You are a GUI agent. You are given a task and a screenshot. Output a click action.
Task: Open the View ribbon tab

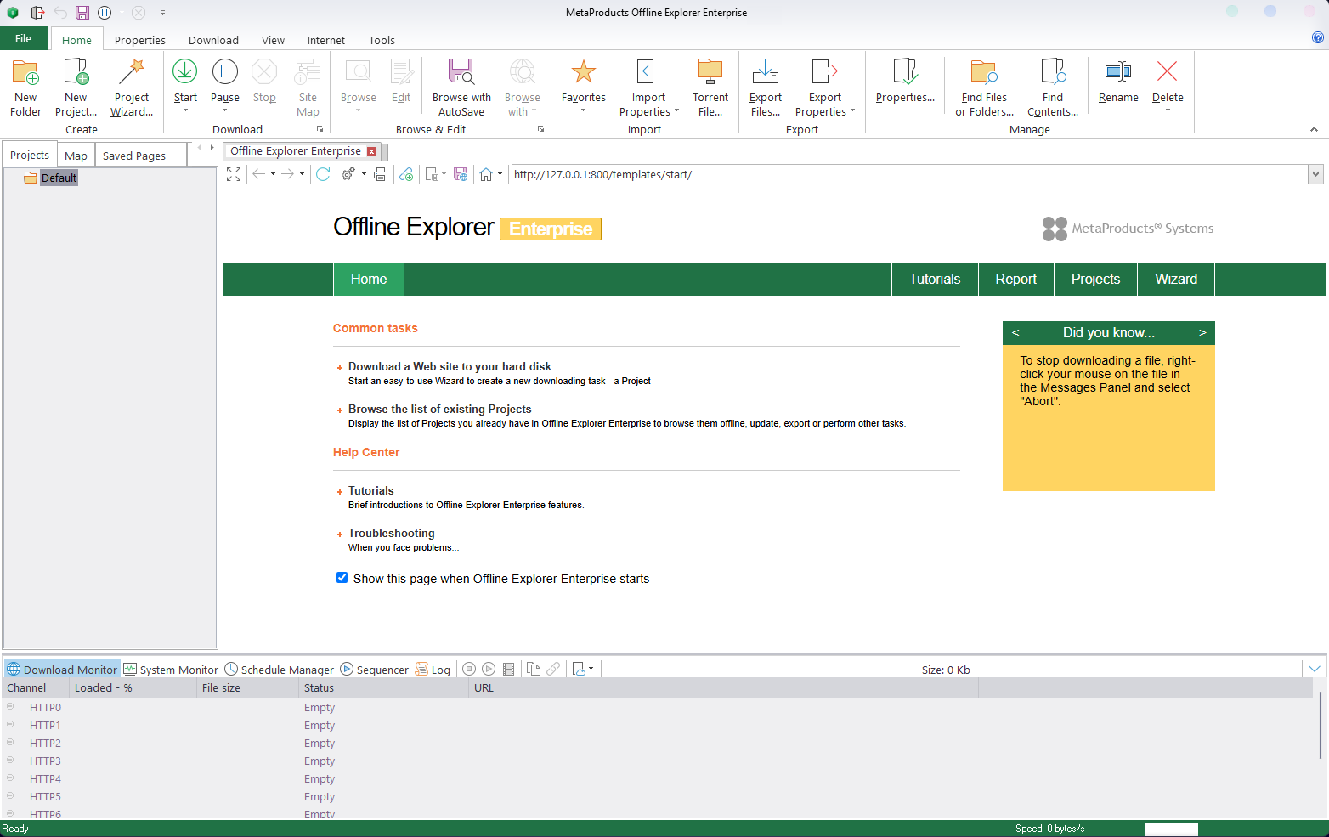click(x=273, y=40)
